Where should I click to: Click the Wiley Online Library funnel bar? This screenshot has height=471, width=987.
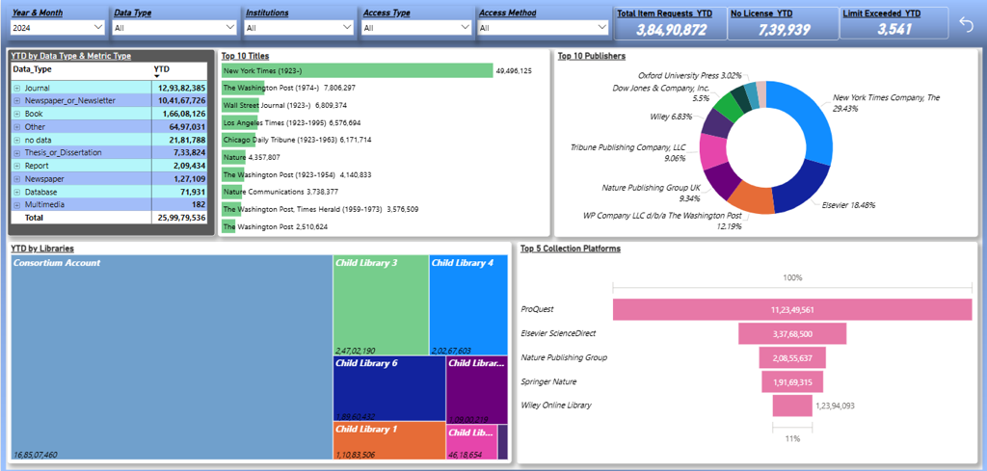[792, 406]
